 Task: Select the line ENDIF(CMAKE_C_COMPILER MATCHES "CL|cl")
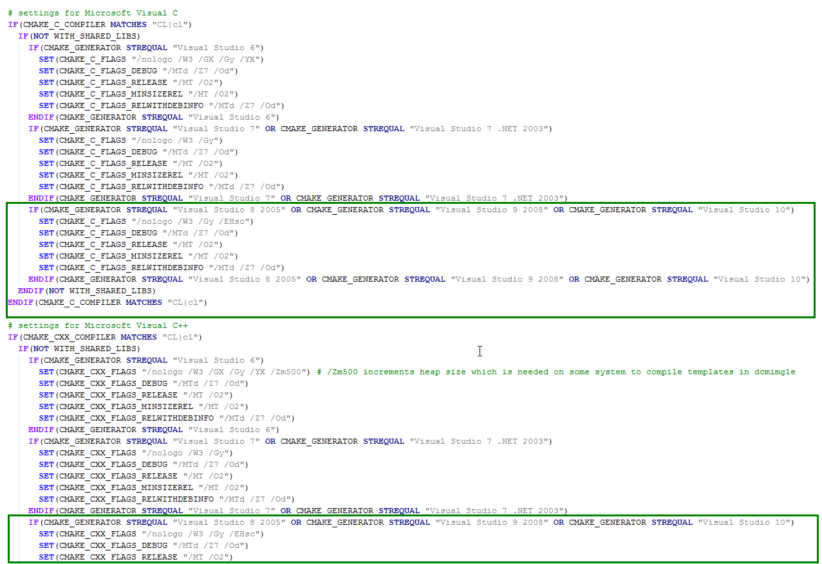[107, 302]
